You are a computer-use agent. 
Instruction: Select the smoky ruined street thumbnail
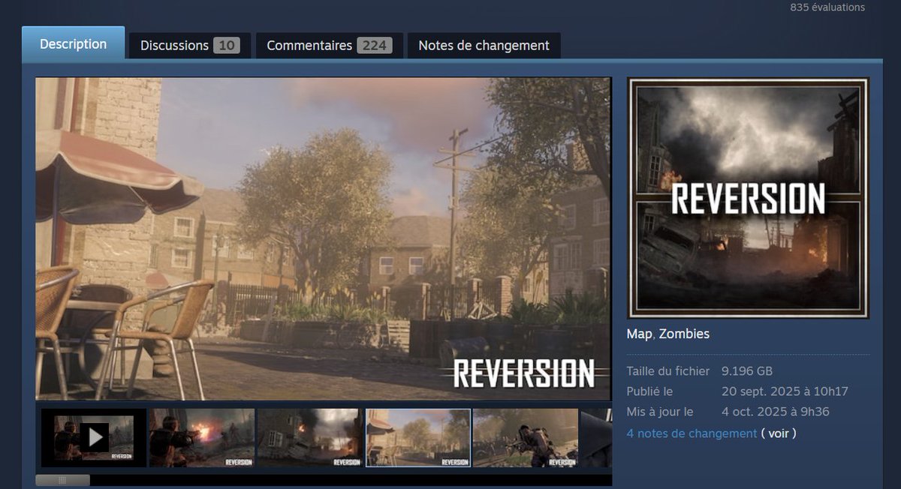[309, 438]
